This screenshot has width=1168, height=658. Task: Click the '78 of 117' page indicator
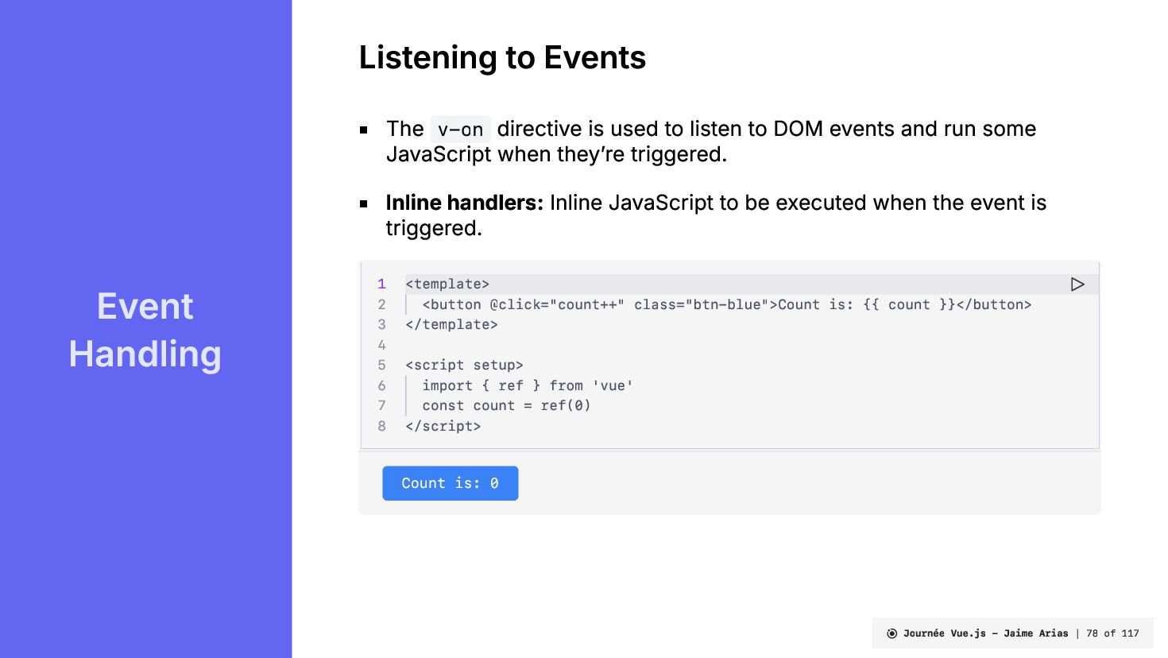pyautogui.click(x=1112, y=633)
